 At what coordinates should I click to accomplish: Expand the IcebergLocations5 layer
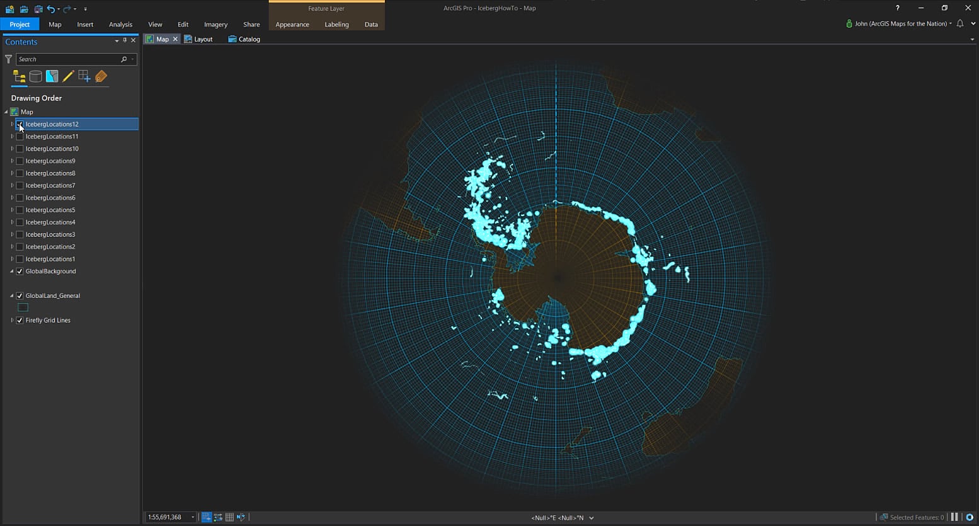point(12,210)
